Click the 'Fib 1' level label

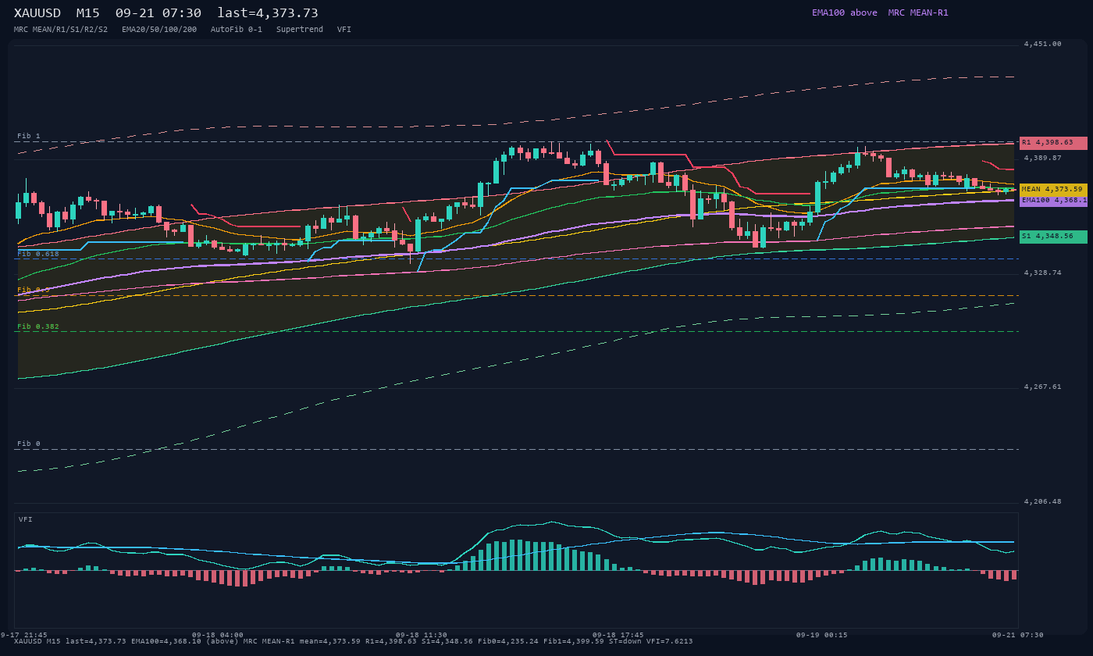29,137
